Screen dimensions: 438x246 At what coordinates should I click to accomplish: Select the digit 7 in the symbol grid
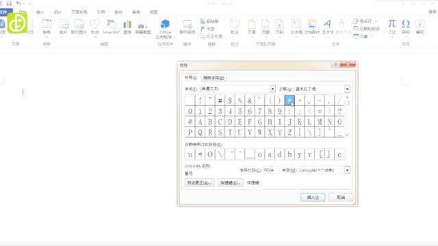point(260,111)
